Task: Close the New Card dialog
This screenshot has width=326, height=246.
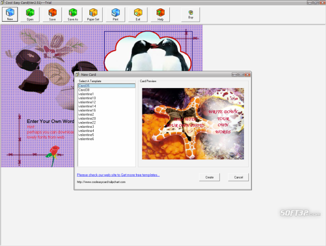Action: point(247,75)
